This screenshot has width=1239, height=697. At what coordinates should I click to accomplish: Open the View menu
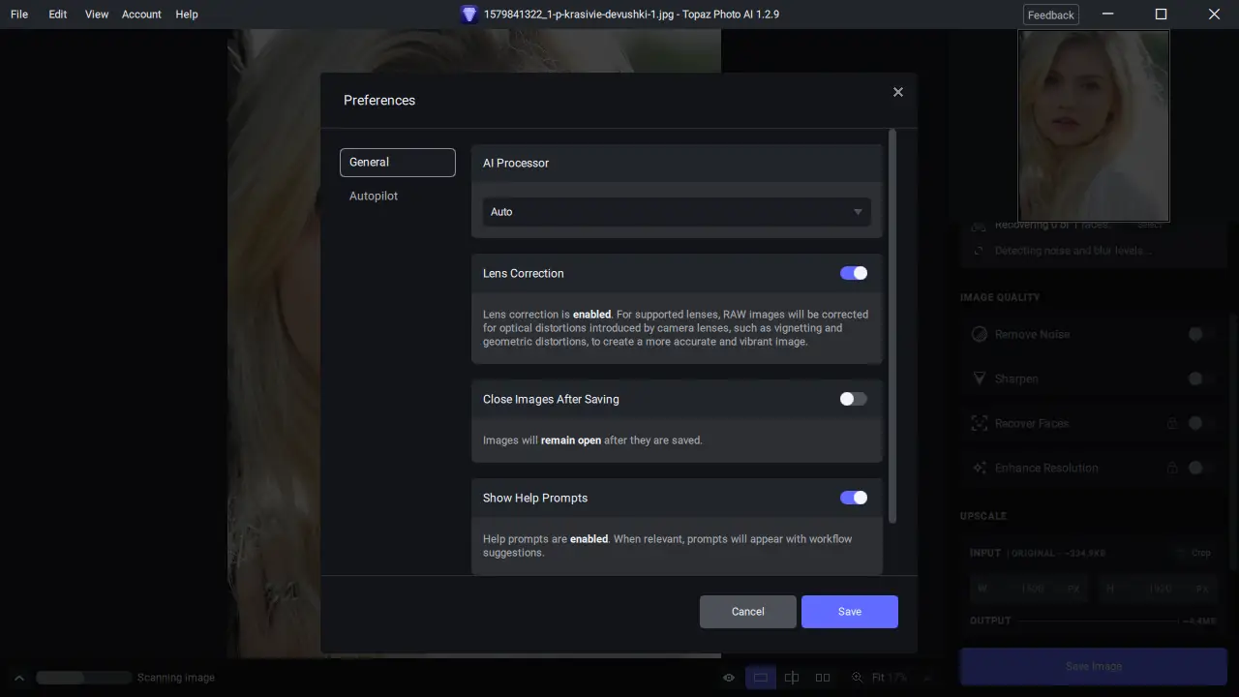[x=97, y=15]
